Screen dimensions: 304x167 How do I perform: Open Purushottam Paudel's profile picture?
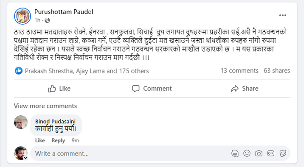23,16
